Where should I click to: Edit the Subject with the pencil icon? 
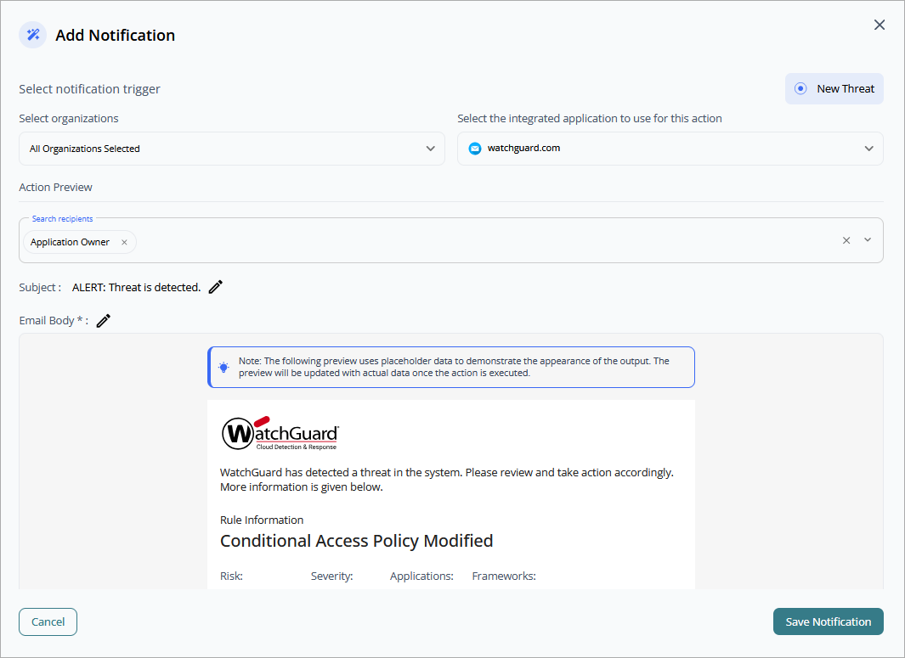point(215,287)
